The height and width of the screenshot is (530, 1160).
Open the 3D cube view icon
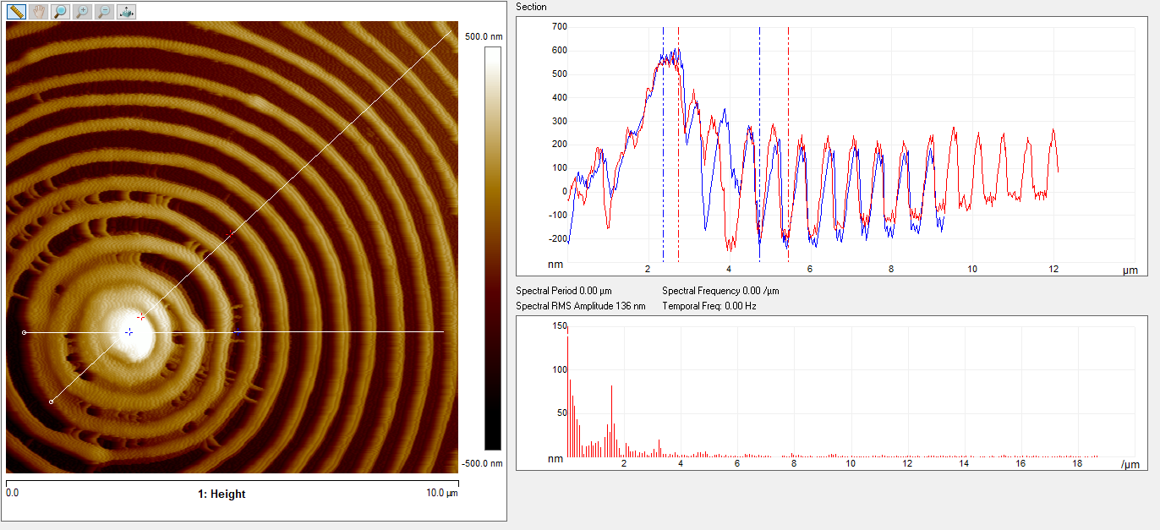125,12
